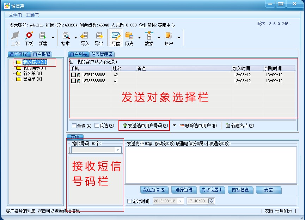Open 写信 (compose message) icon
Viewport: 305px width, 220px height.
[116, 36]
